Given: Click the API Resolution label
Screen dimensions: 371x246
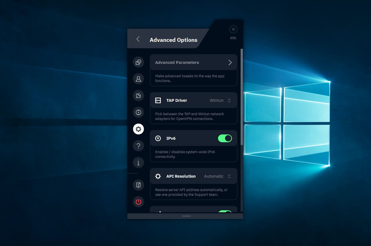Looking at the screenshot, I should tap(181, 176).
